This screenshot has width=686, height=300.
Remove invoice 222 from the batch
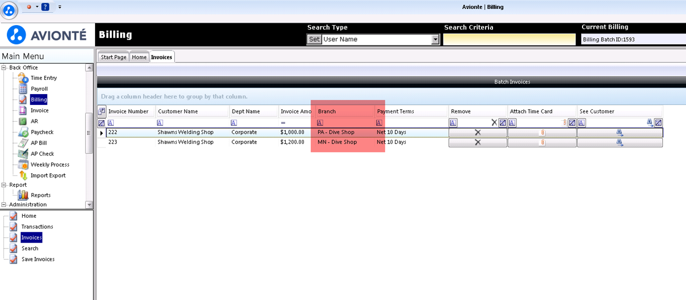478,133
